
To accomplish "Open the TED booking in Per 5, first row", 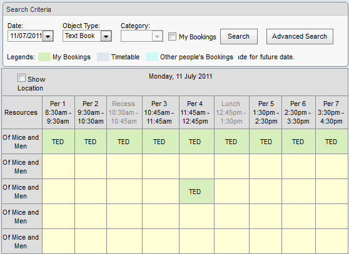I will point(266,142).
